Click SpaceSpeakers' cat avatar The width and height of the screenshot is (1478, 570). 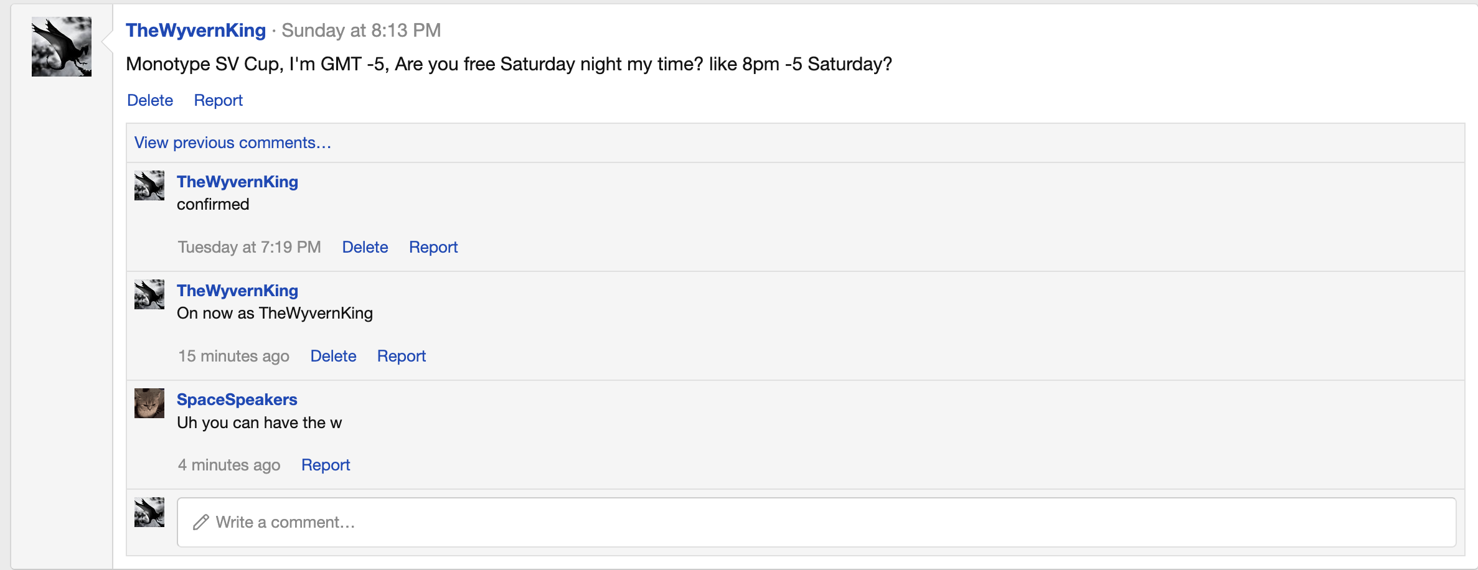point(149,403)
